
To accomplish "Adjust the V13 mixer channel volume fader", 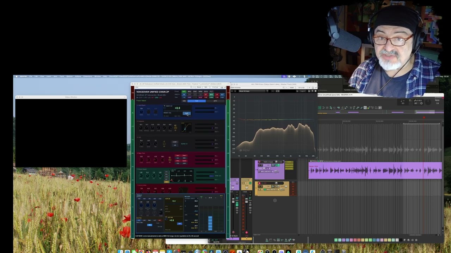I will tap(247, 201).
